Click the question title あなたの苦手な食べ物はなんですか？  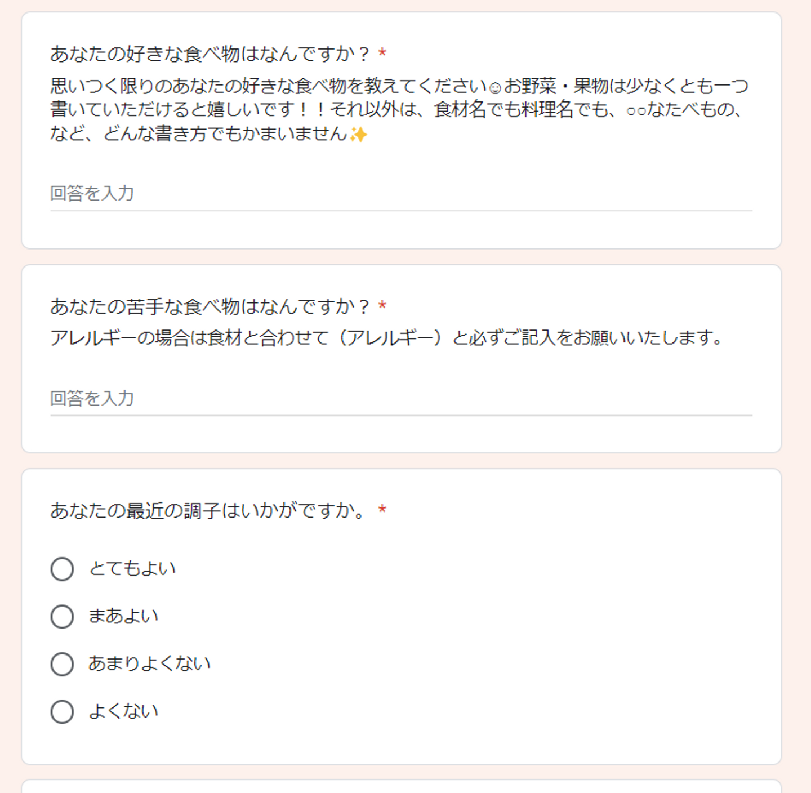point(210,306)
